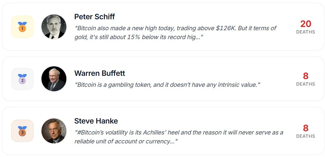Click the DEATHS label under 20

305,32
